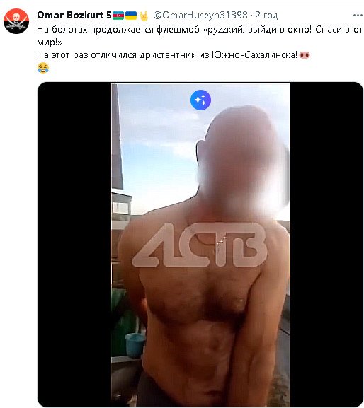This screenshot has width=364, height=408.
Task: Click the laughing tears emoji
Action: pyautogui.click(x=43, y=68)
